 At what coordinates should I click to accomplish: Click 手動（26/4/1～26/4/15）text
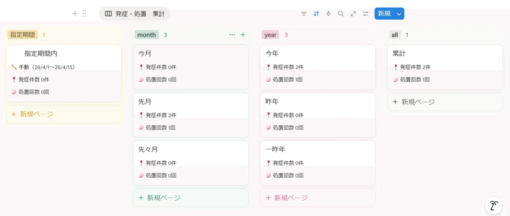point(47,67)
